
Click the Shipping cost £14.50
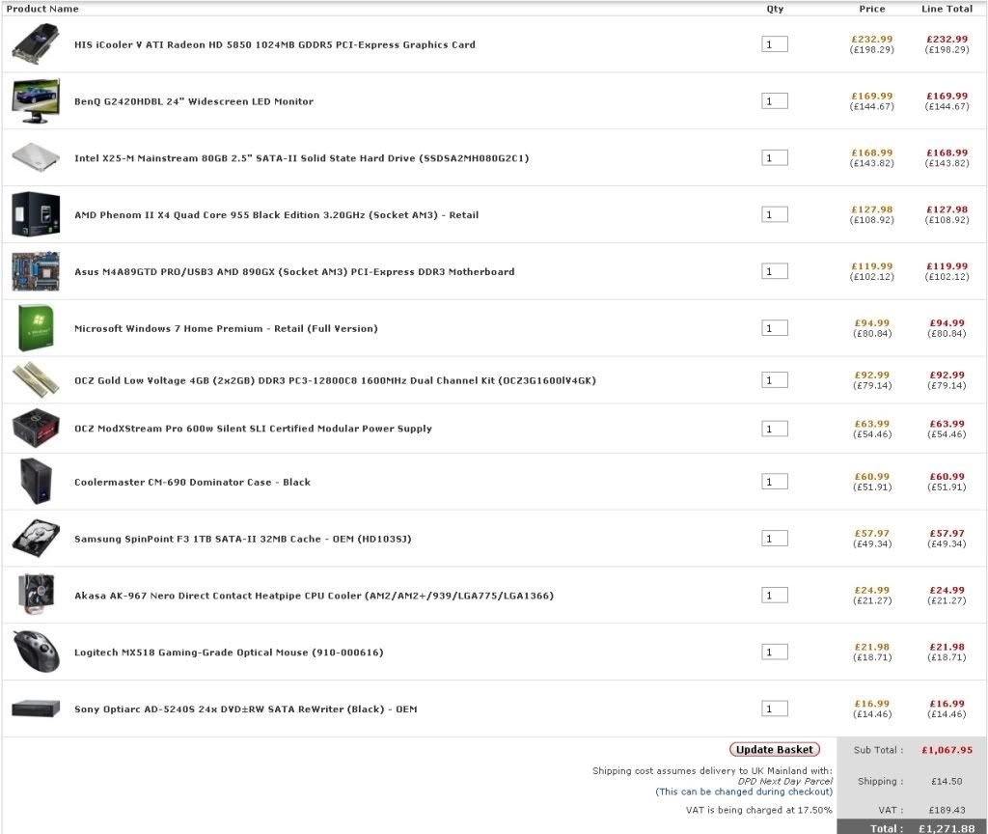point(947,781)
